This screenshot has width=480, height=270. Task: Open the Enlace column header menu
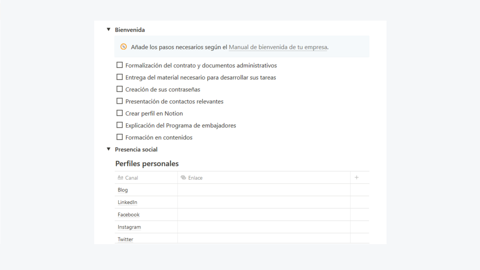pos(195,178)
